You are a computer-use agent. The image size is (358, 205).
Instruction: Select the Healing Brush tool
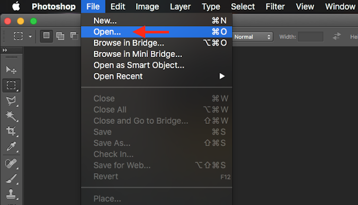(x=11, y=163)
